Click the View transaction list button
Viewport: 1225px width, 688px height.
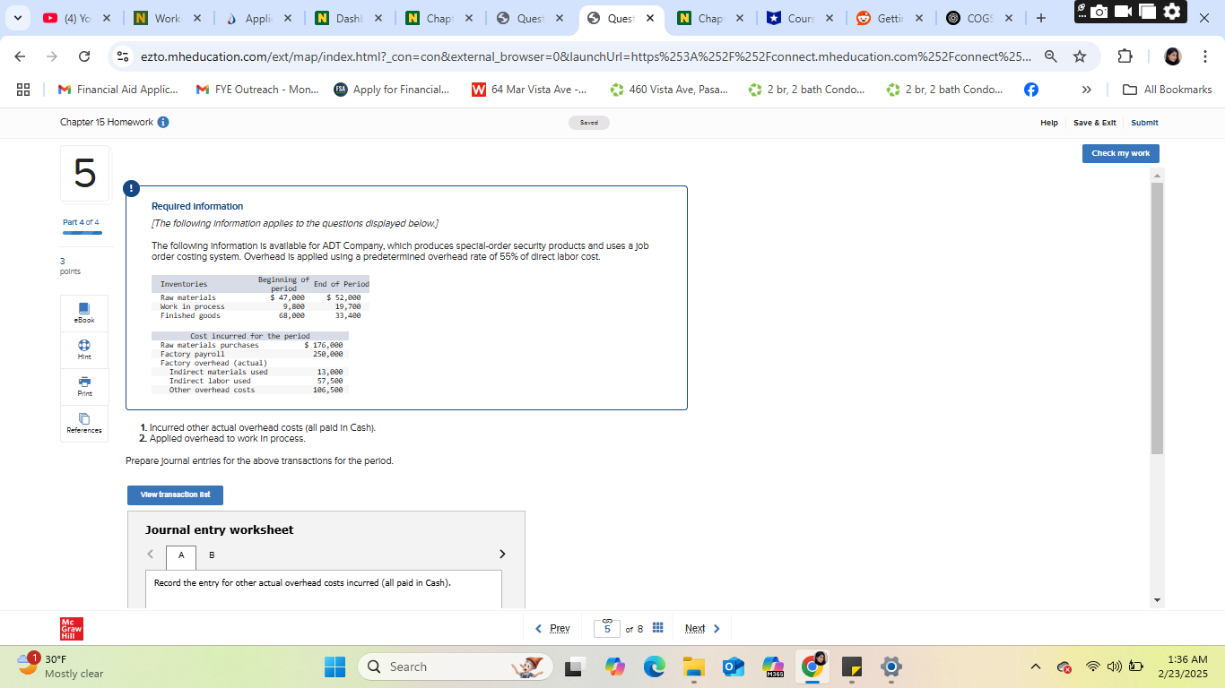[175, 494]
